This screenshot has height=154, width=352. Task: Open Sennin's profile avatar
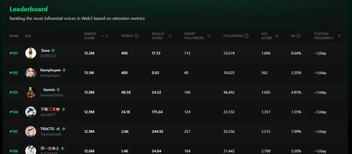point(31,92)
